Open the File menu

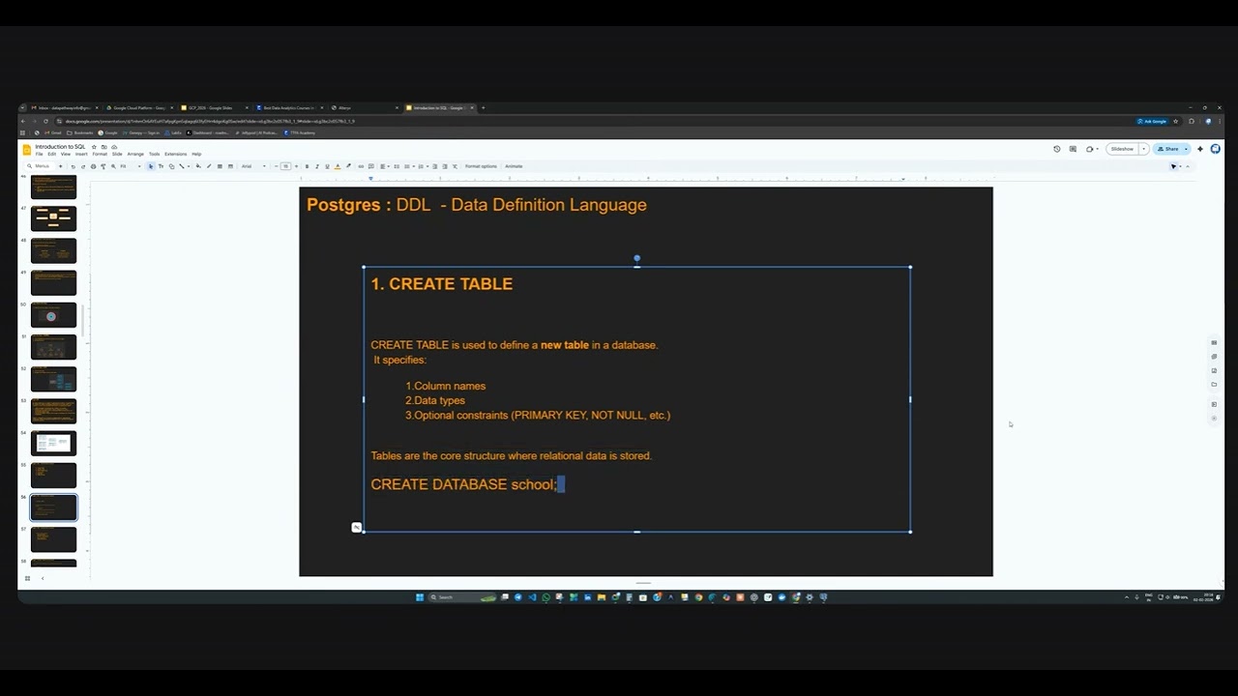pyautogui.click(x=39, y=154)
